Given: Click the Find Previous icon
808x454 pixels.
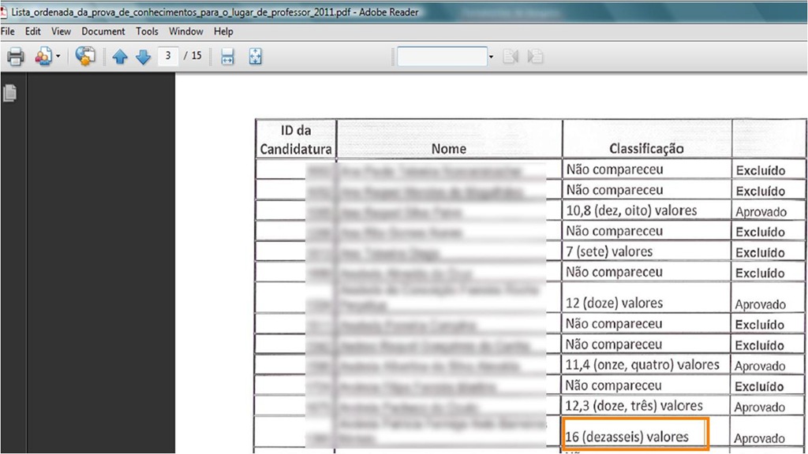Looking at the screenshot, I should pyautogui.click(x=511, y=56).
